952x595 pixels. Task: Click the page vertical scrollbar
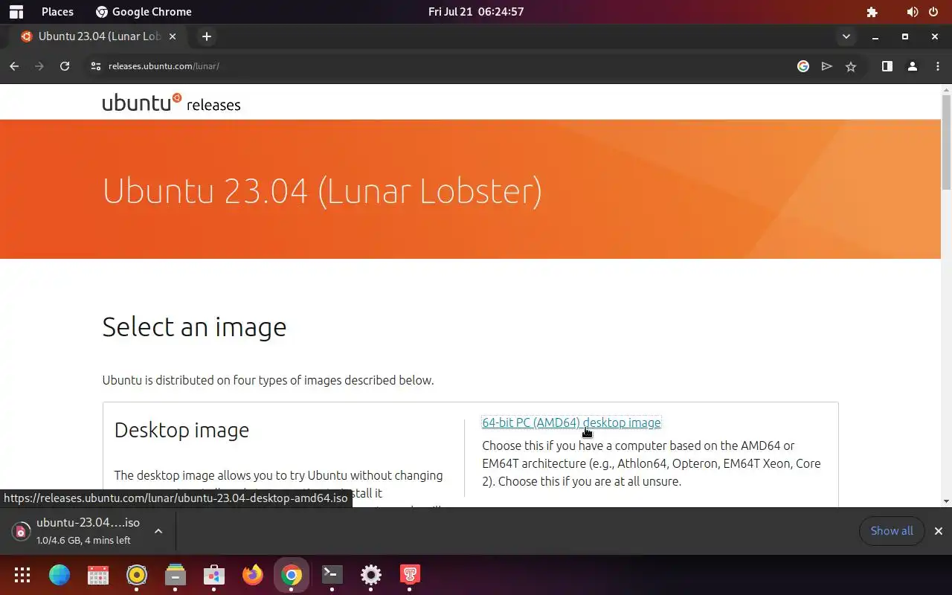946,141
